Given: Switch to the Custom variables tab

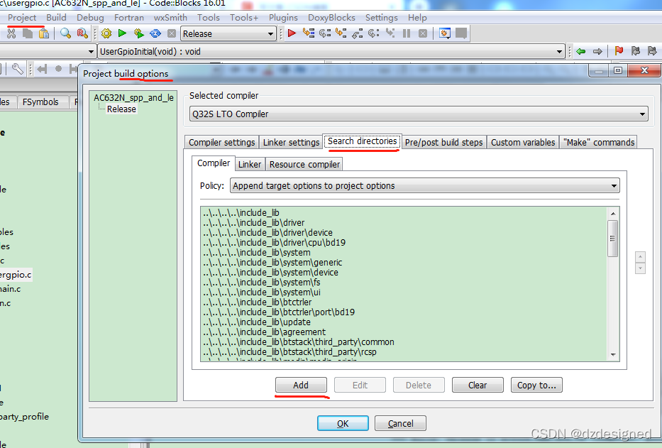Looking at the screenshot, I should point(523,143).
